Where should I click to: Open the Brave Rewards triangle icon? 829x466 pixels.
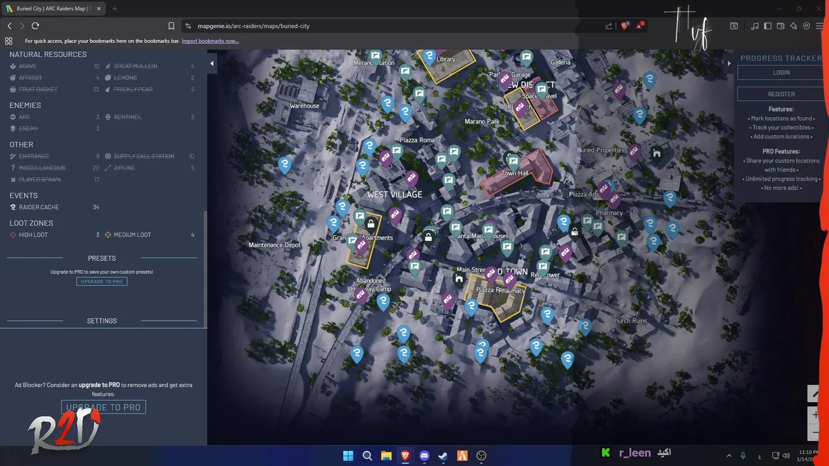(x=640, y=26)
